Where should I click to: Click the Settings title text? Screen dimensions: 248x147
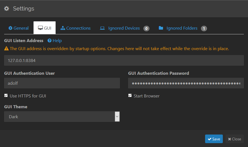[24, 9]
